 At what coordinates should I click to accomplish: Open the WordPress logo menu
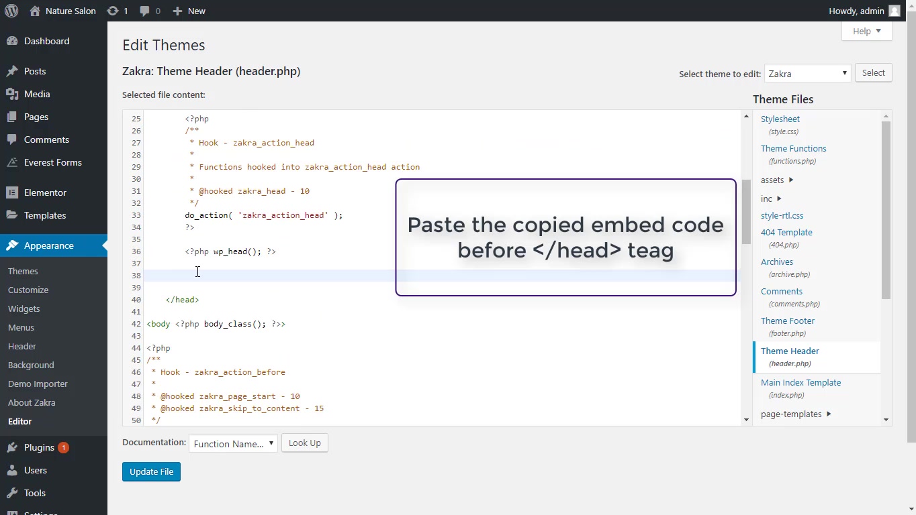pos(12,11)
